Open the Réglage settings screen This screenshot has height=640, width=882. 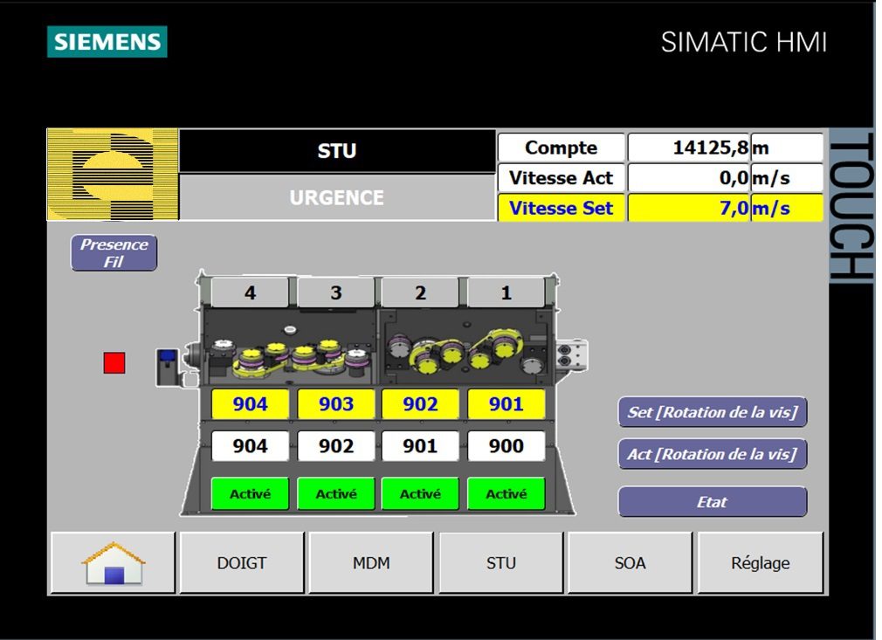[x=761, y=563]
